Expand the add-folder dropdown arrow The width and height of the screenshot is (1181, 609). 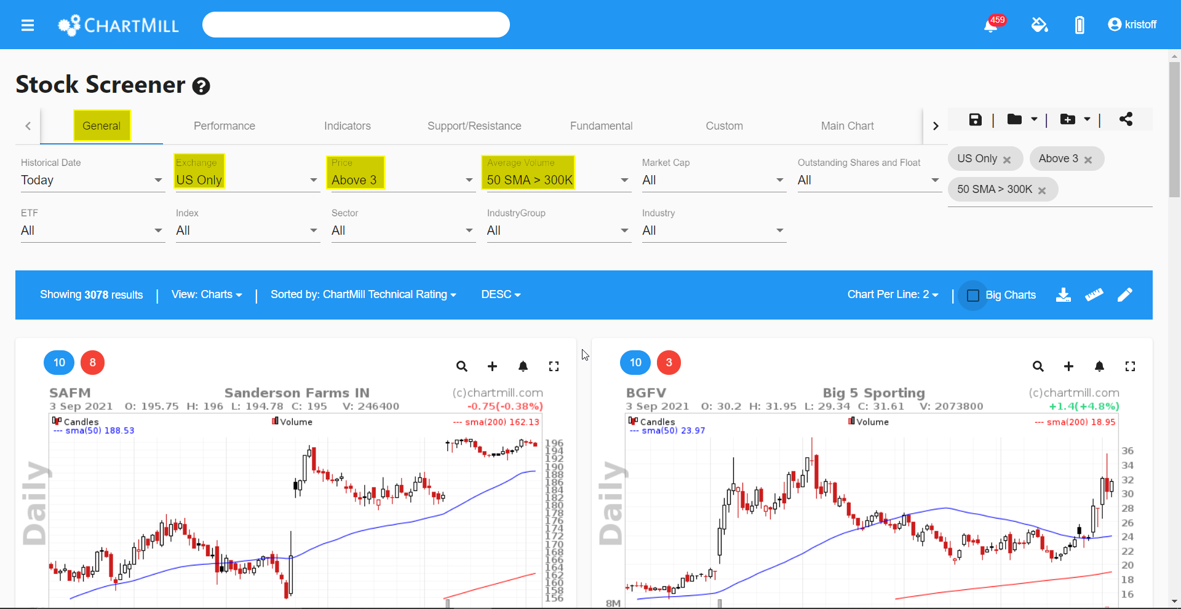tap(1087, 119)
